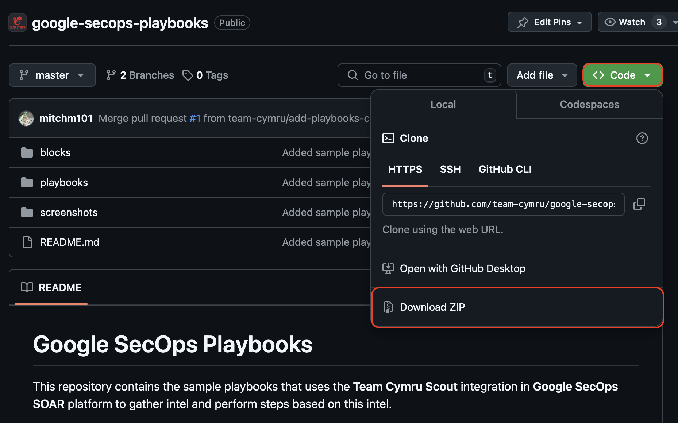Switch to the Codespaces tab
Viewport: 678px width, 423px height.
click(589, 104)
